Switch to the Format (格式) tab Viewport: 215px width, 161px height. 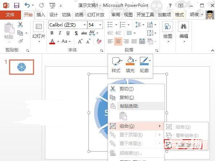click(179, 15)
